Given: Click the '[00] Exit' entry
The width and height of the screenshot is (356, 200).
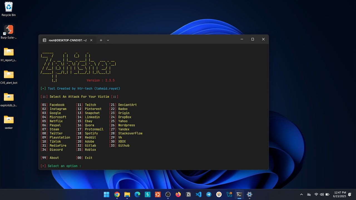Looking at the screenshot, I should click(x=84, y=158).
